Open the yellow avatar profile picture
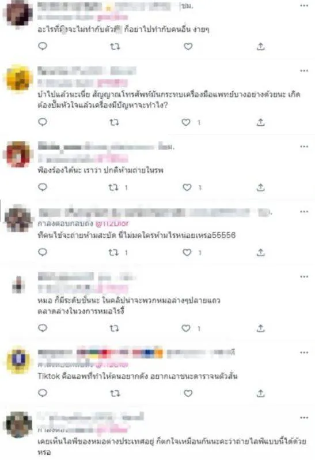315x460 pixels. click(18, 78)
